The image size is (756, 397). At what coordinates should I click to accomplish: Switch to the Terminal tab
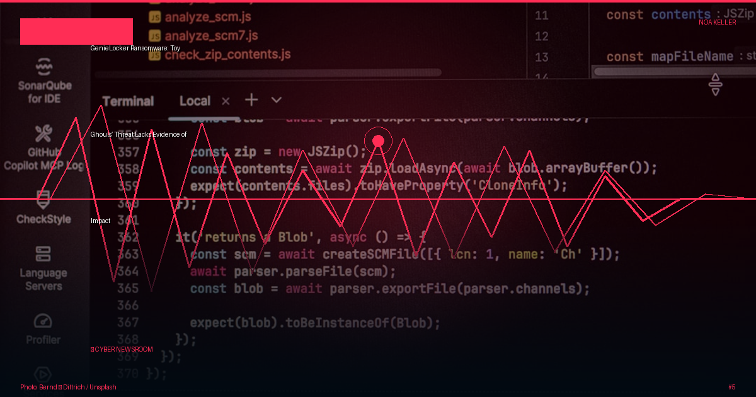point(128,101)
